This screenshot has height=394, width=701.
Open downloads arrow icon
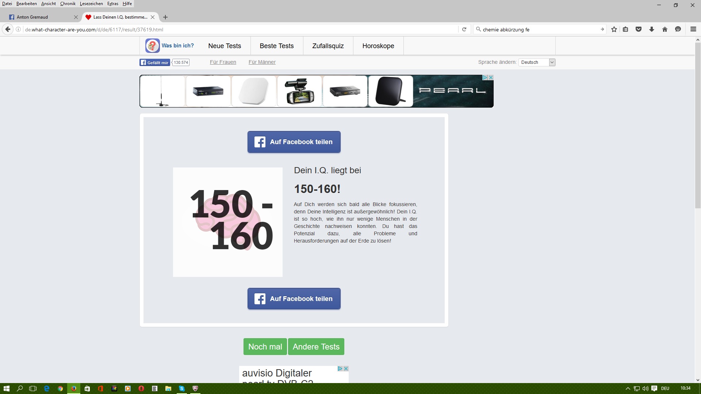(x=652, y=30)
